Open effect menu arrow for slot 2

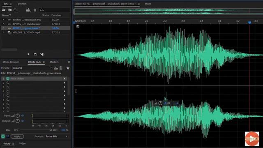click(65, 83)
